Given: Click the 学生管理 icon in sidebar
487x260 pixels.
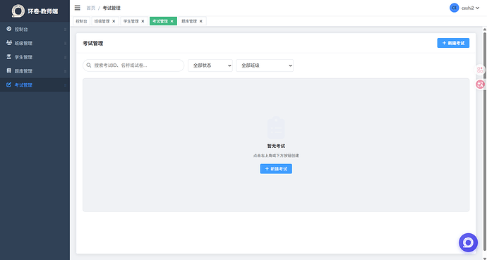Looking at the screenshot, I should (x=8, y=56).
